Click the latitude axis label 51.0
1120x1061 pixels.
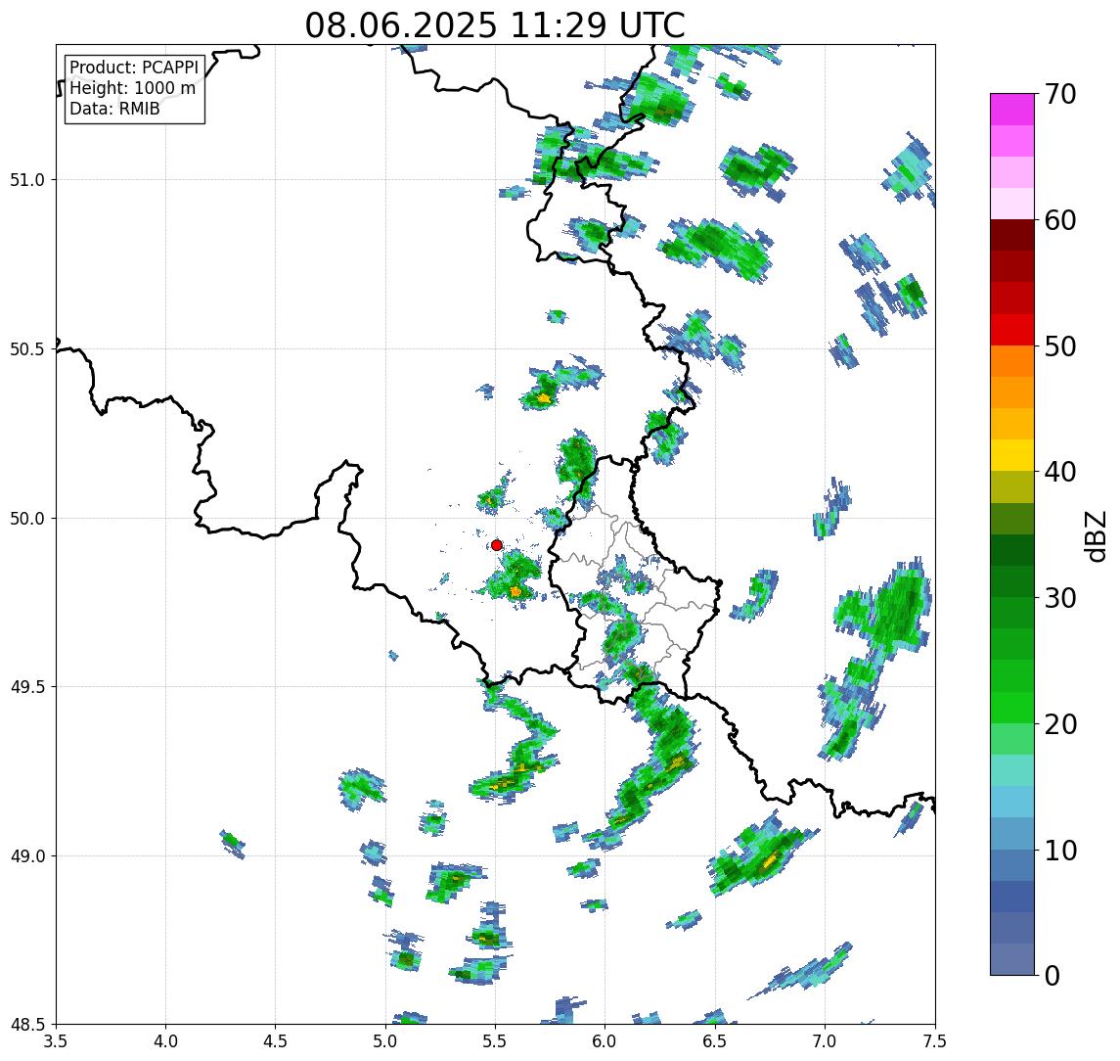(x=27, y=180)
